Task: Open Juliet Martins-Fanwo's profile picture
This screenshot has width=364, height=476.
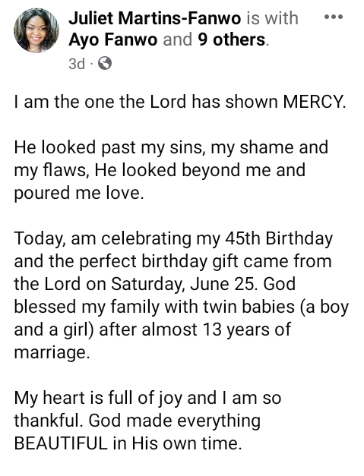Action: click(x=36, y=30)
